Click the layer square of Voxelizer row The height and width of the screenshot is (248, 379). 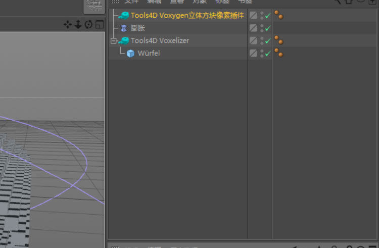click(253, 41)
